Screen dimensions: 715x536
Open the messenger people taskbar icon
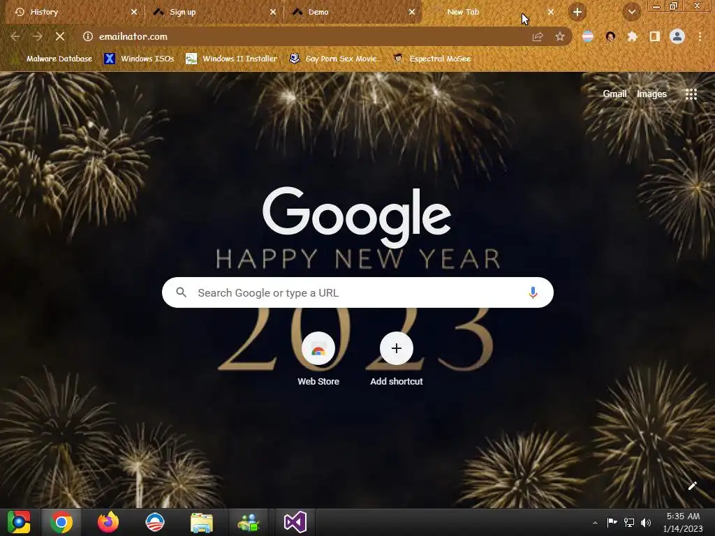(x=248, y=522)
